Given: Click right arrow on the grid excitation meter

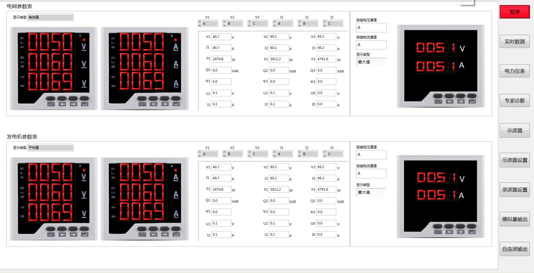Looking at the screenshot, I should pos(460,102).
